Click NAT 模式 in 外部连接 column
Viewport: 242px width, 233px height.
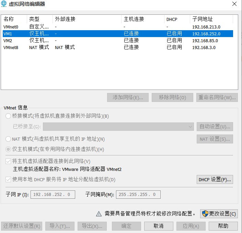click(65, 47)
